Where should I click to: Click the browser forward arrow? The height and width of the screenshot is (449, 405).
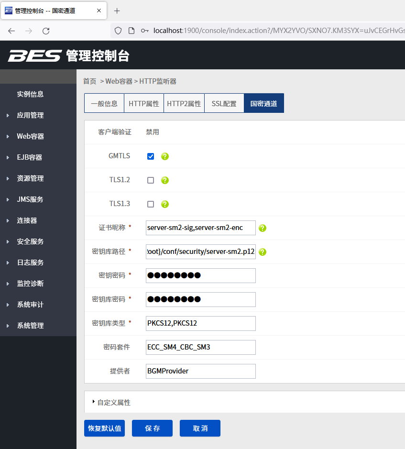tap(29, 31)
